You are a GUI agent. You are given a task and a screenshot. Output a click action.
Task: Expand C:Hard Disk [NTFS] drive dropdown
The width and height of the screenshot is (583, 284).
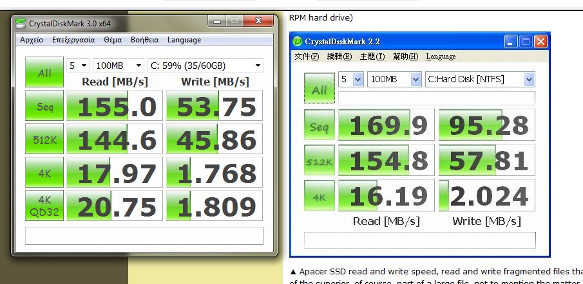click(x=529, y=79)
